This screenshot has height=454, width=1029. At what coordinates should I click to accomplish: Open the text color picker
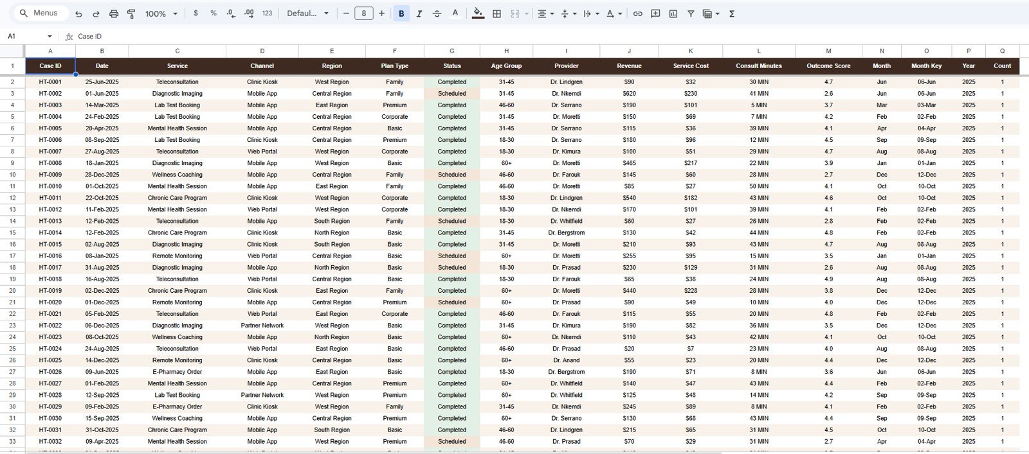(455, 13)
